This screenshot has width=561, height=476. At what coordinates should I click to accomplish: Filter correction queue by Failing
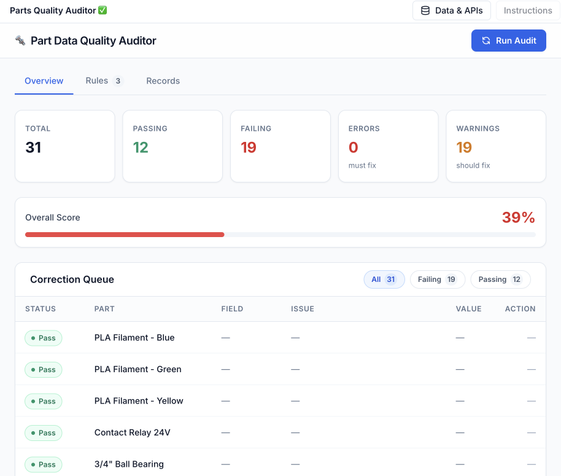[x=437, y=279]
